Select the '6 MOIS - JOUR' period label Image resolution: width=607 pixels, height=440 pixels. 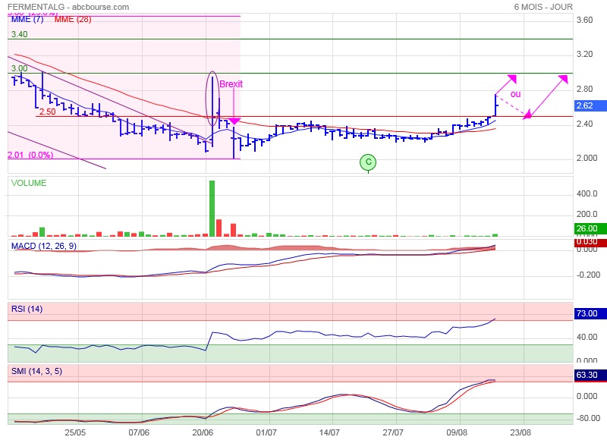point(543,7)
